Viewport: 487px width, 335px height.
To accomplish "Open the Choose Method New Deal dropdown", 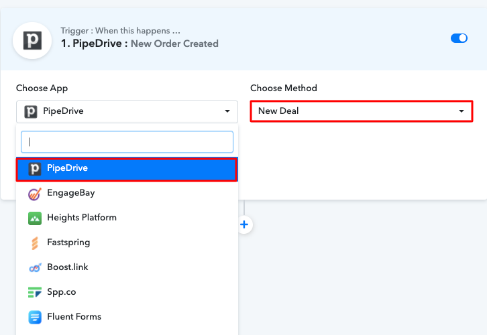I will (x=362, y=111).
